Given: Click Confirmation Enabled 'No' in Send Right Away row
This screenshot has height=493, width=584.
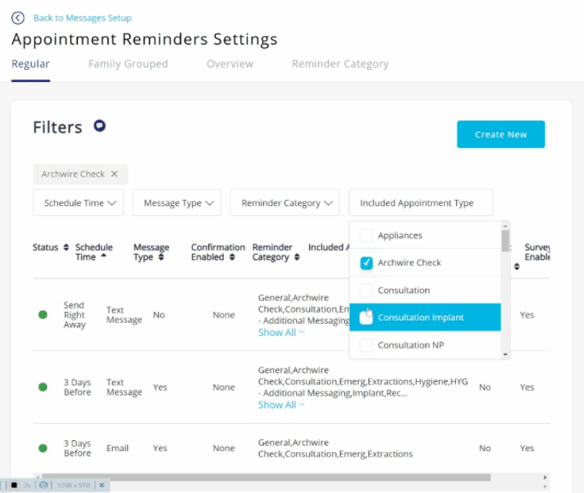Looking at the screenshot, I should click(x=159, y=315).
